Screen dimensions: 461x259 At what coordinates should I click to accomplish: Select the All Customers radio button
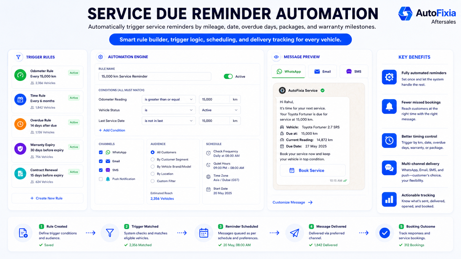(152, 152)
